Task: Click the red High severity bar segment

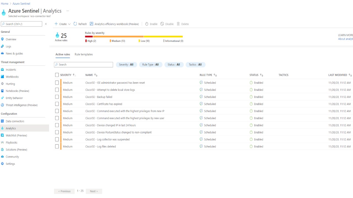Action: 89,37
